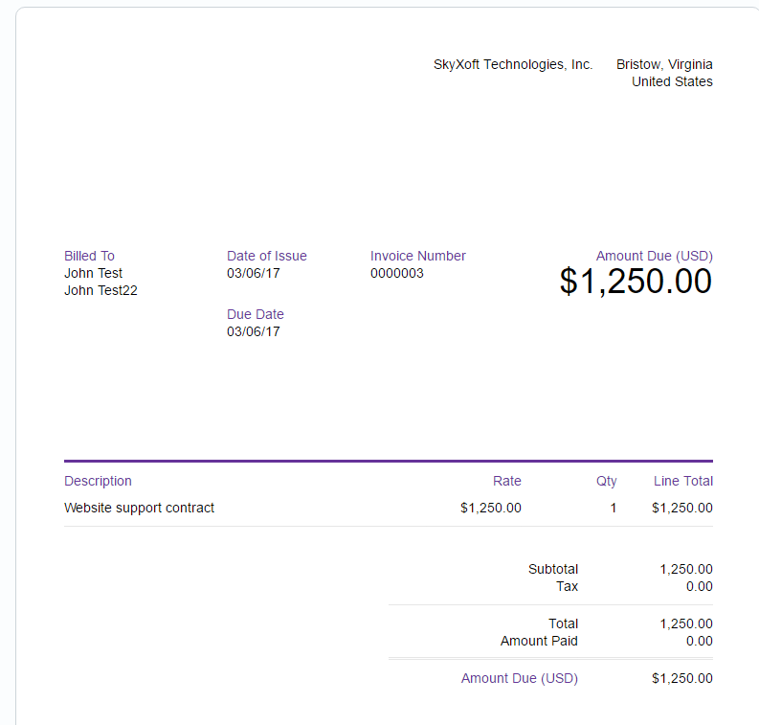Select the Website support contract line item
Image resolution: width=759 pixels, height=725 pixels.
coord(139,508)
